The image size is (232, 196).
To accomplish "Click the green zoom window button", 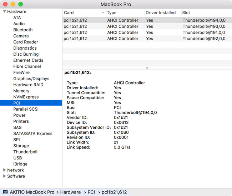I will click(x=20, y=4).
